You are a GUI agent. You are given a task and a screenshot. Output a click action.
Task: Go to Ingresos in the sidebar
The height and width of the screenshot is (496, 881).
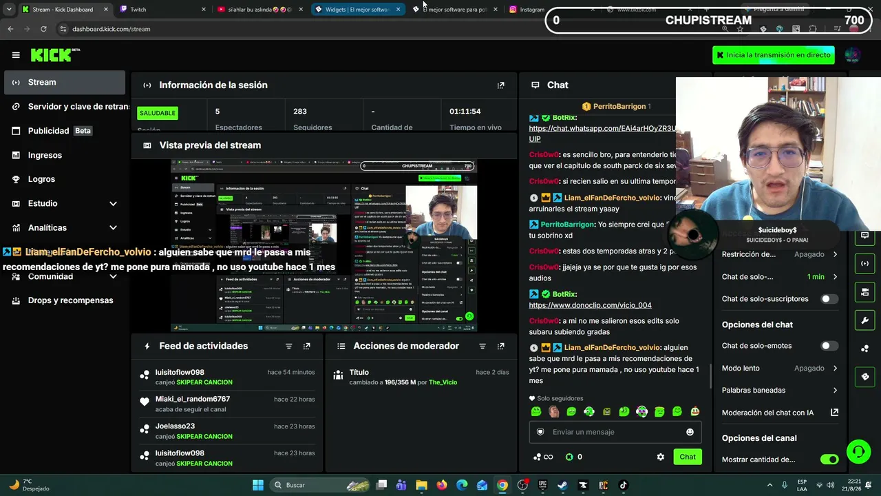point(65,155)
